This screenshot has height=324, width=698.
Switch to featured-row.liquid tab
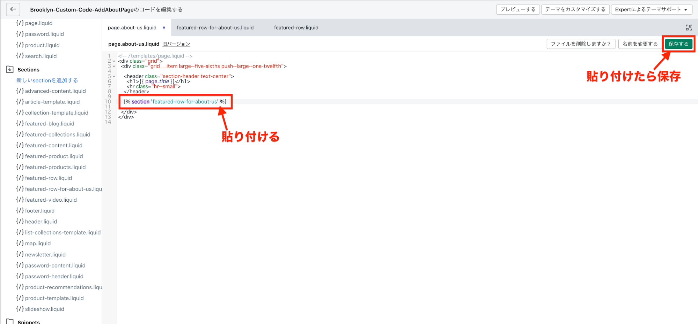(x=296, y=28)
